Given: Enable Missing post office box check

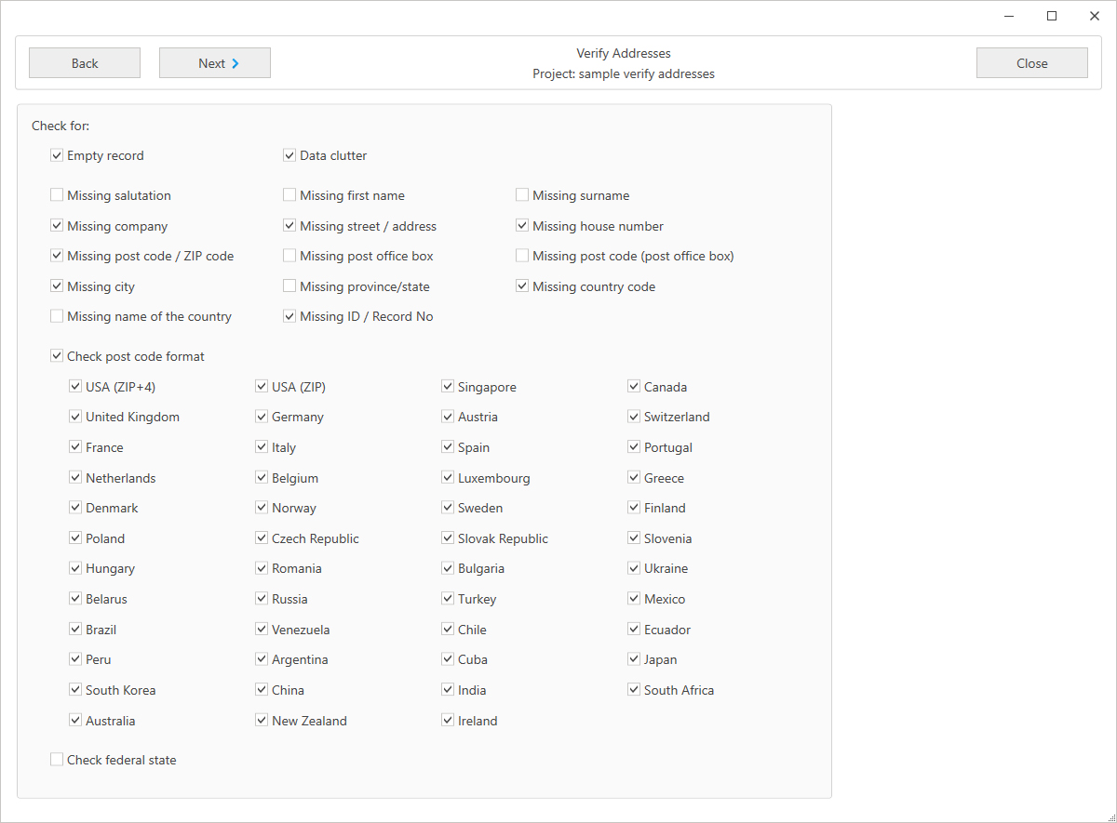Looking at the screenshot, I should point(289,255).
